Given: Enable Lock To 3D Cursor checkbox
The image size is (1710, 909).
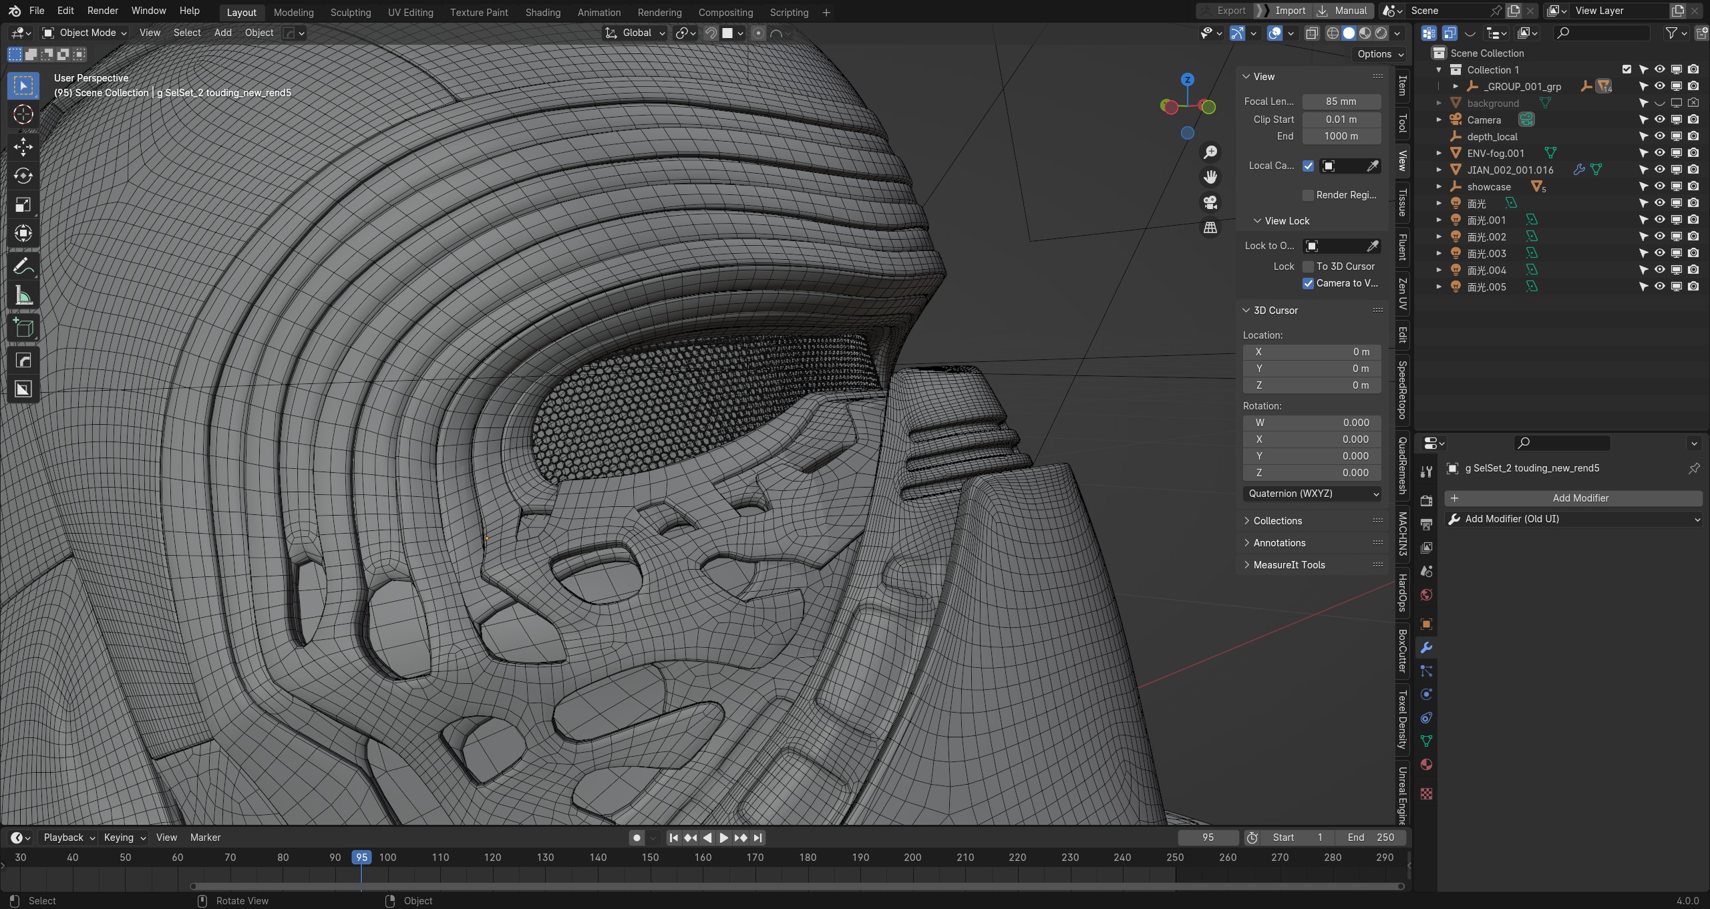Looking at the screenshot, I should pyautogui.click(x=1308, y=266).
